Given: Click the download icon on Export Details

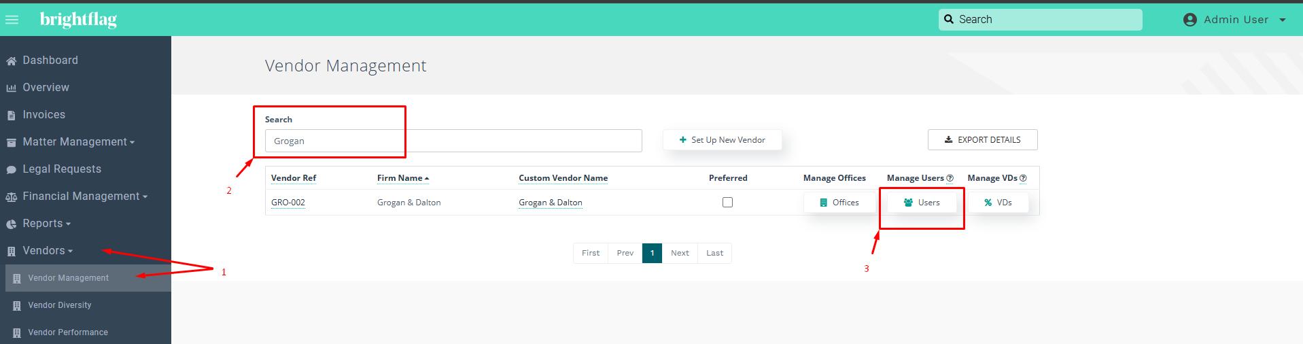Looking at the screenshot, I should pos(948,140).
